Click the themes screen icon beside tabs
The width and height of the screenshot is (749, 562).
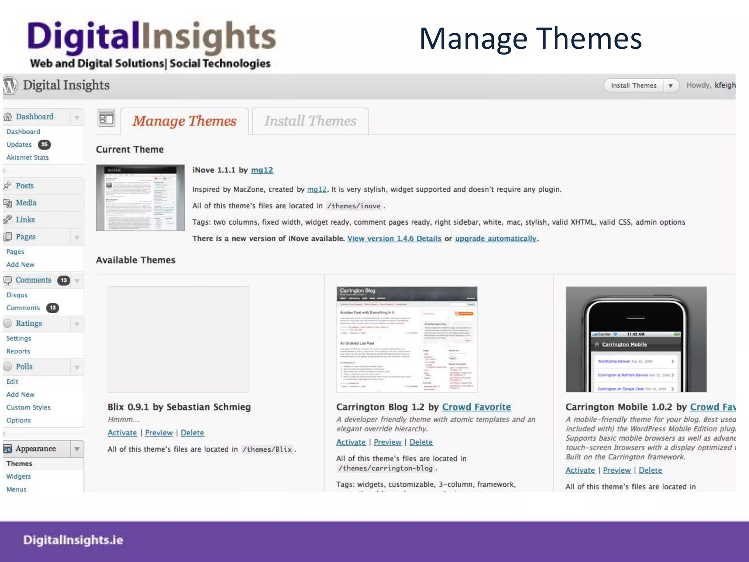[x=106, y=118]
